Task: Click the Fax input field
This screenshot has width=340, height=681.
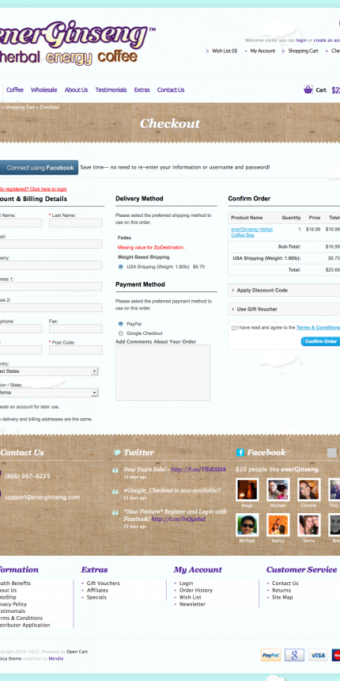Action: [x=75, y=329]
